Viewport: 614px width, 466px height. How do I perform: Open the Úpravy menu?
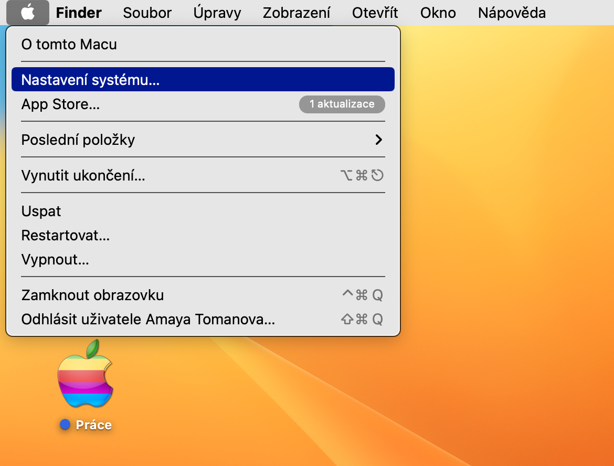coord(217,13)
